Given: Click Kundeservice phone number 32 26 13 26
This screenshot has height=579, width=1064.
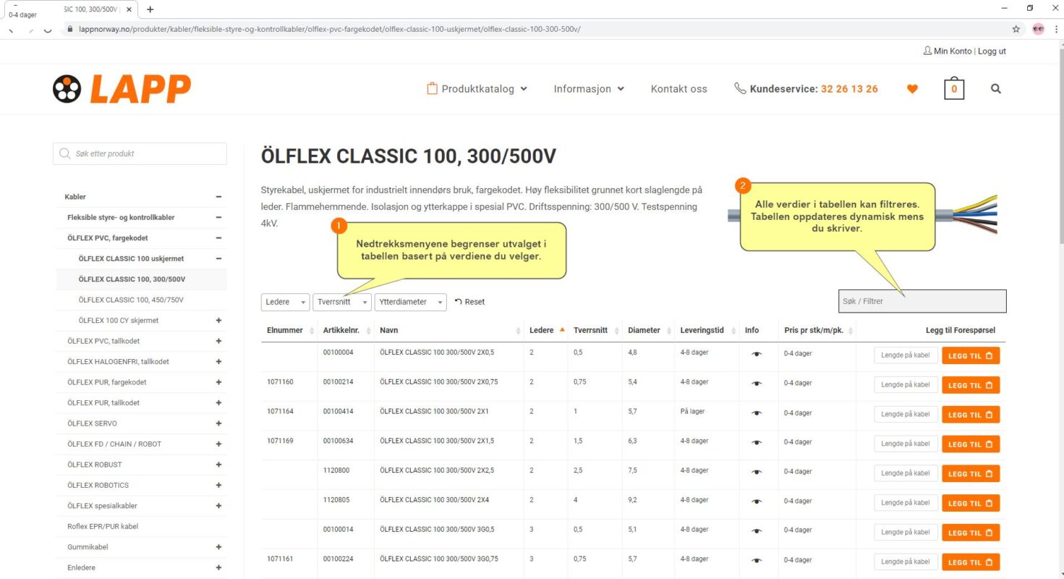Looking at the screenshot, I should point(849,89).
